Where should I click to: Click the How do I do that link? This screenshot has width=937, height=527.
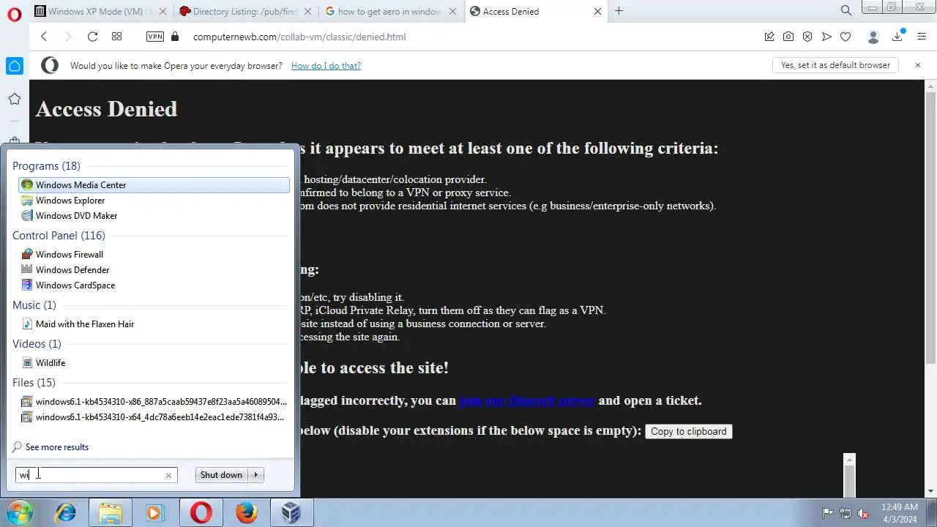tap(326, 66)
